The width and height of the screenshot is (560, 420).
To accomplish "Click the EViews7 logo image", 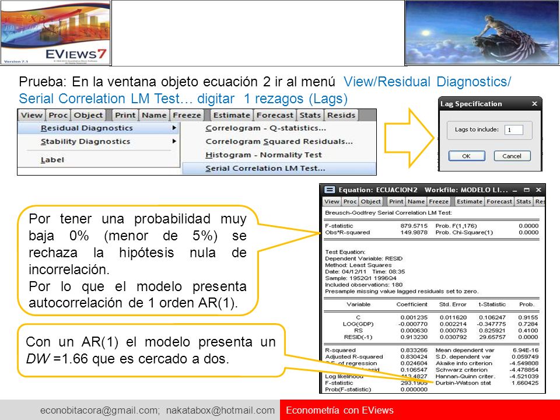I will [55, 33].
